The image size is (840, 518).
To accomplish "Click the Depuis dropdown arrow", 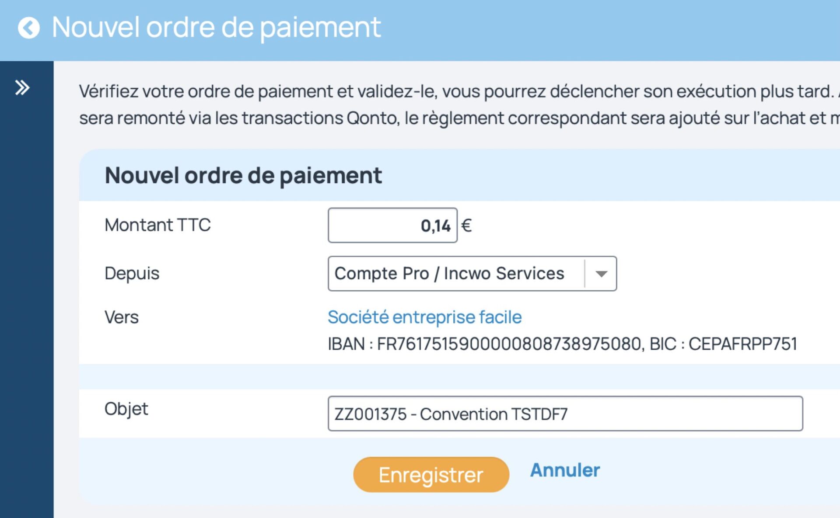I will (x=601, y=274).
